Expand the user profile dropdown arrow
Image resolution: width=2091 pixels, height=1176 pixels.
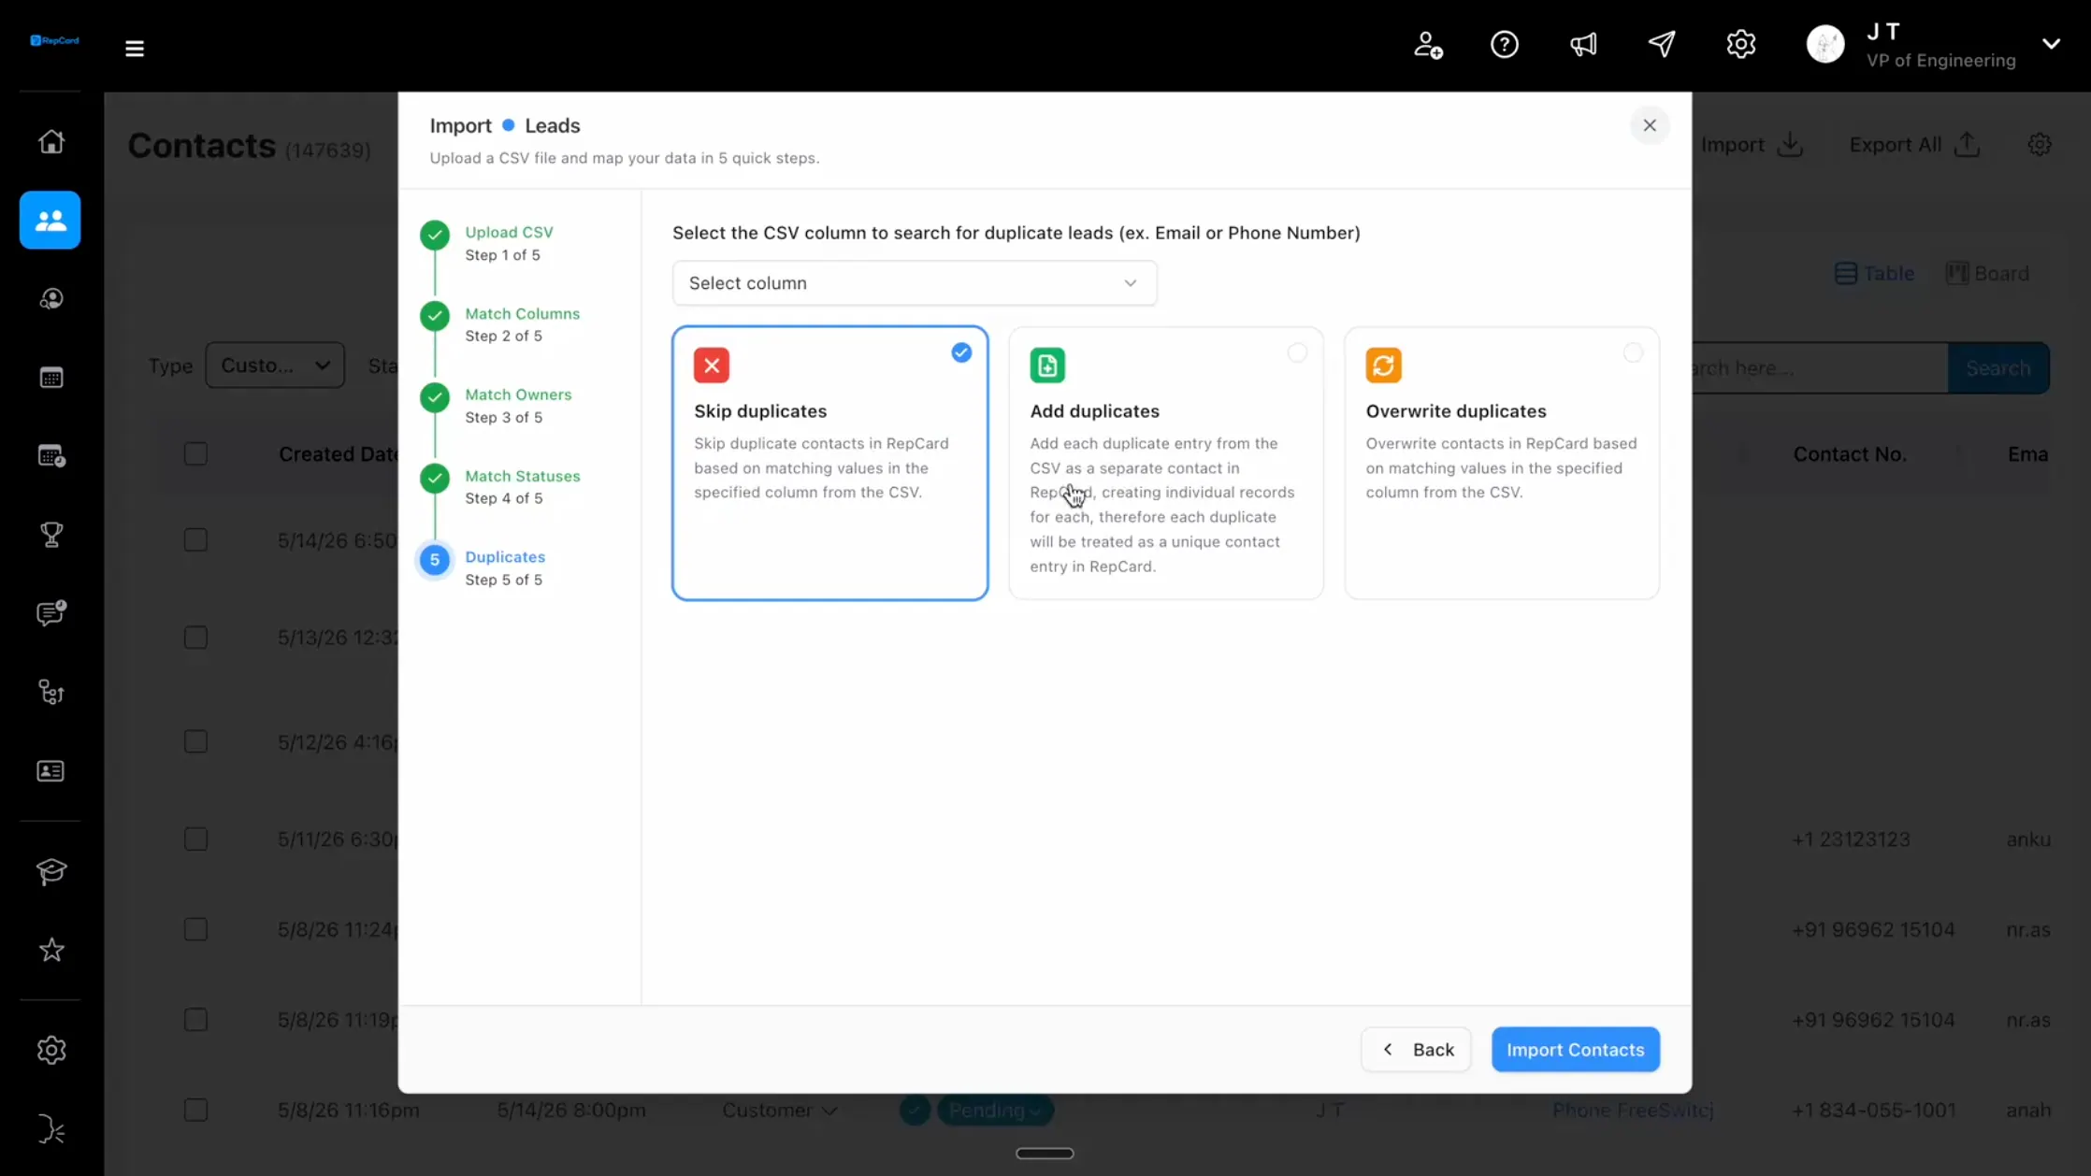click(x=2051, y=44)
